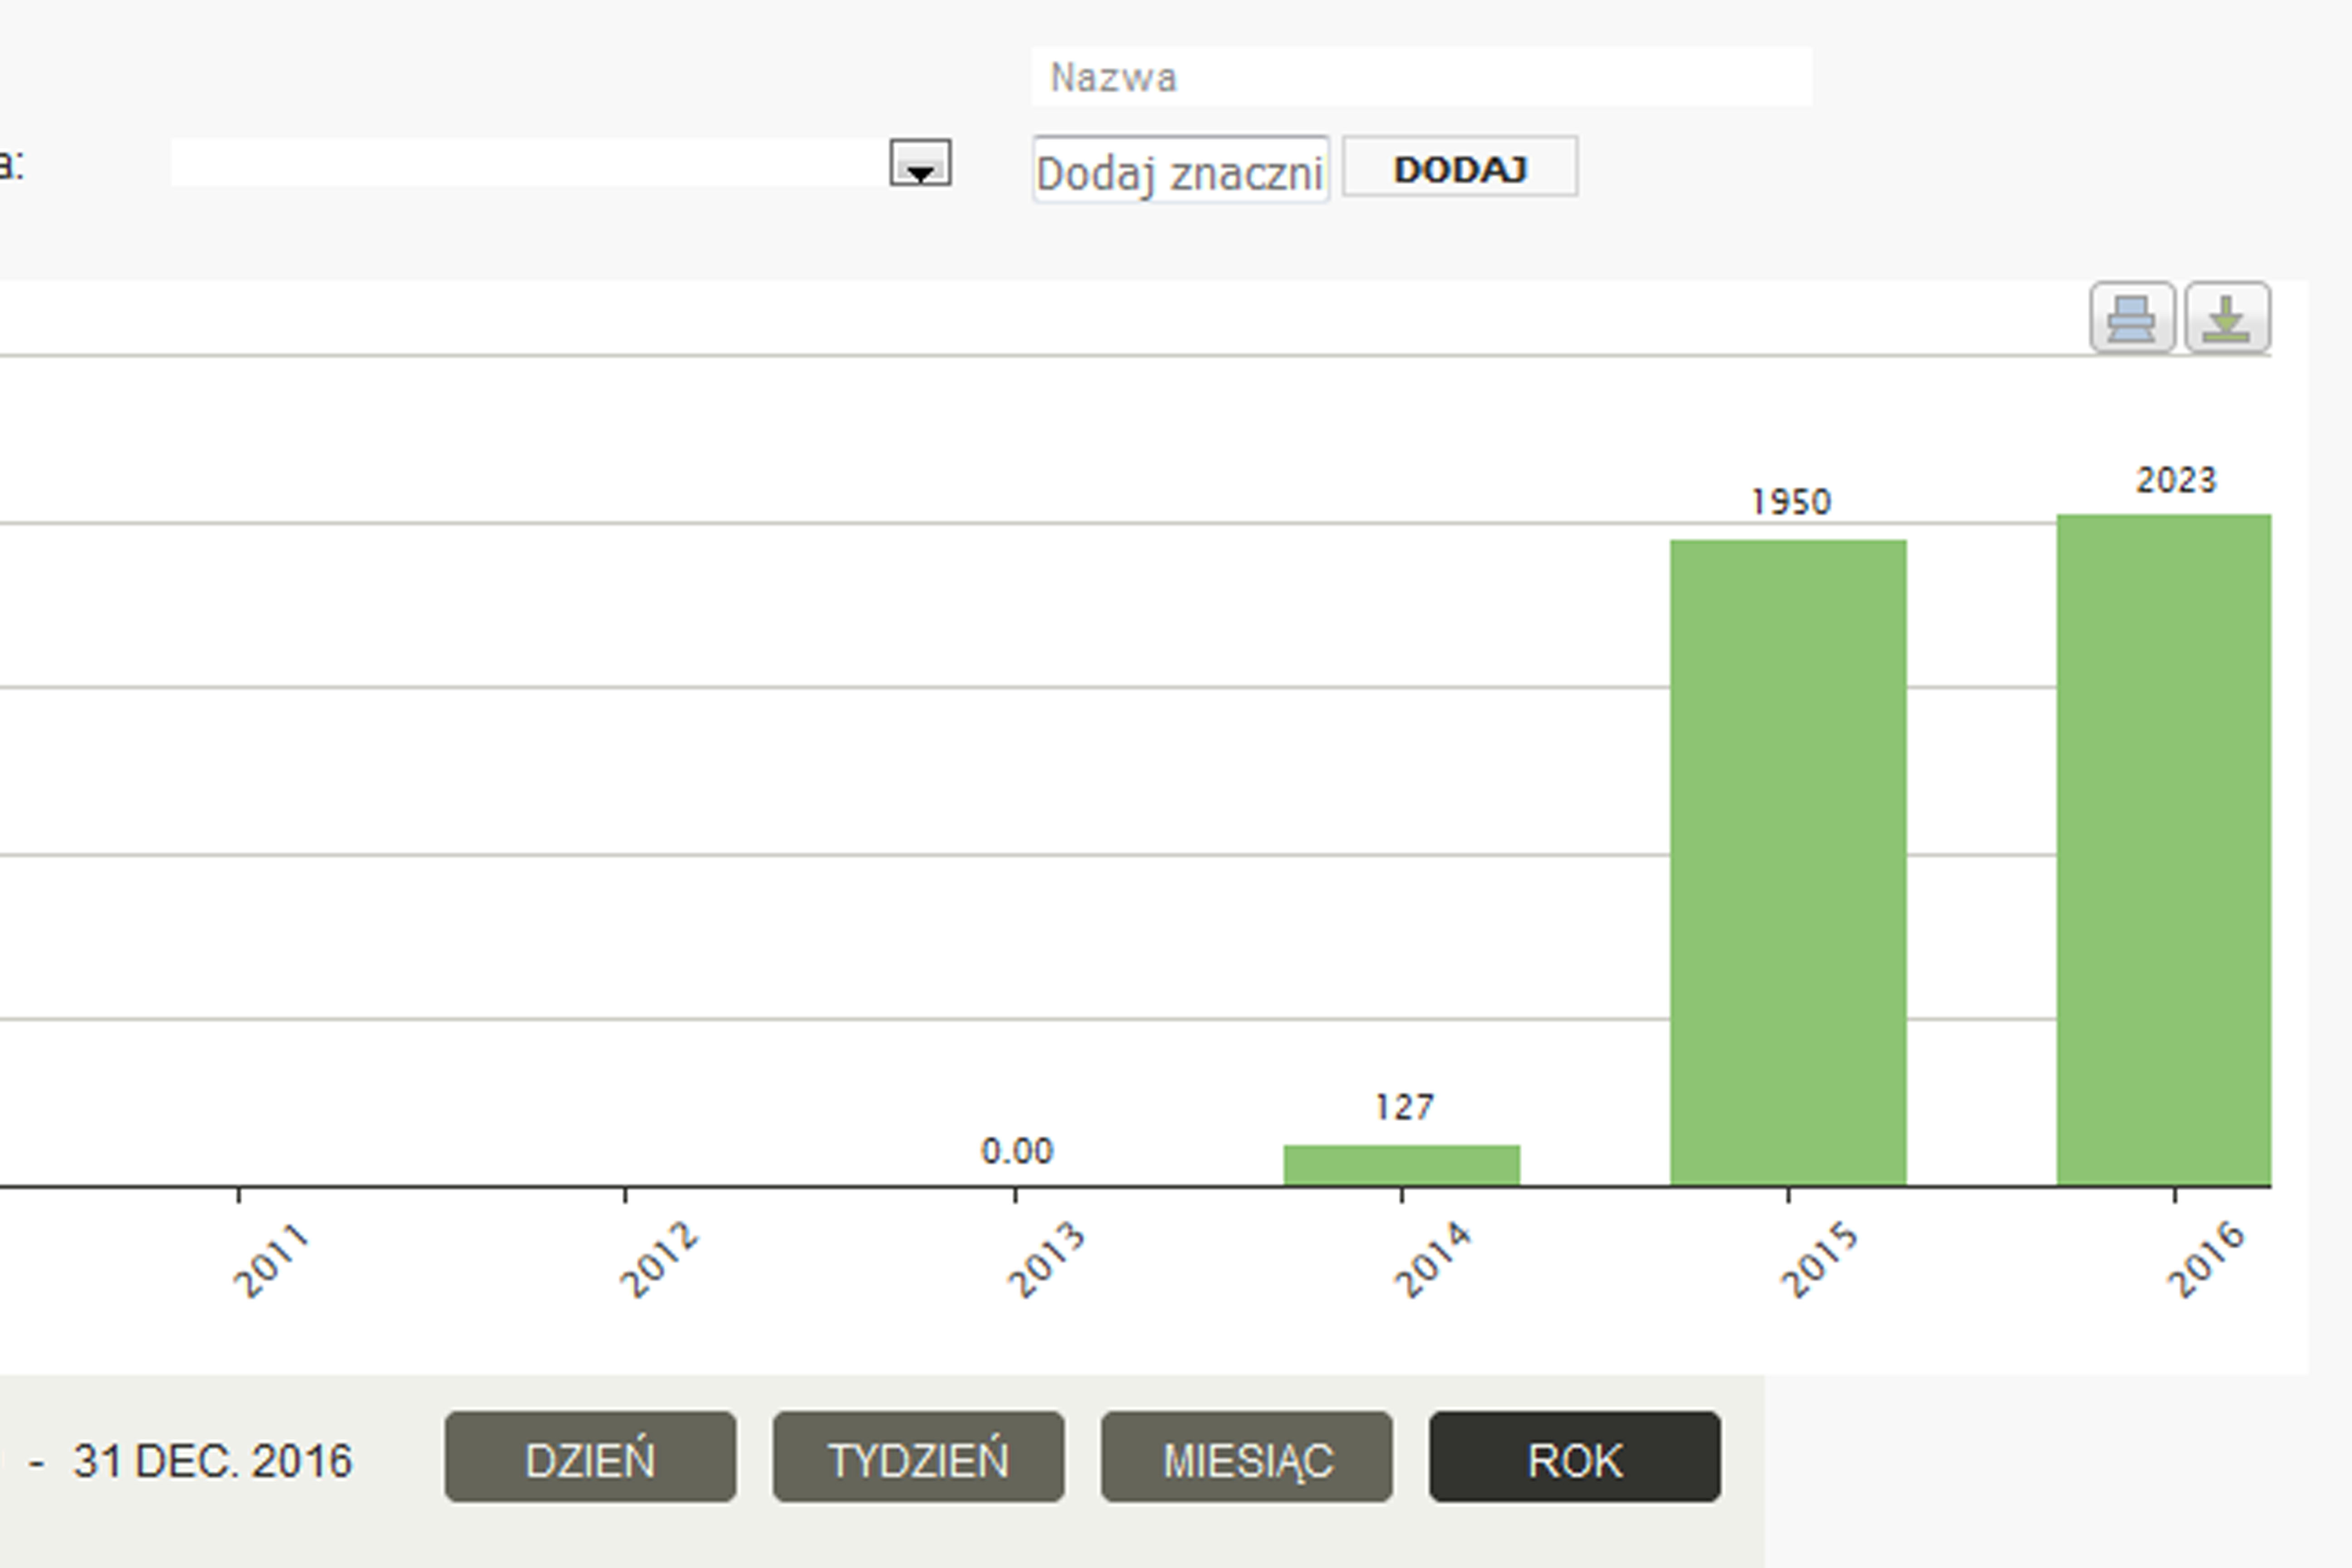The height and width of the screenshot is (1568, 2352).
Task: Click the 2023 value label
Action: [x=2177, y=481]
